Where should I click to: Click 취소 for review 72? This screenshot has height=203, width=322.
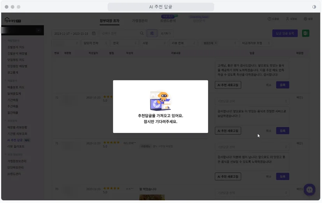click(x=269, y=131)
